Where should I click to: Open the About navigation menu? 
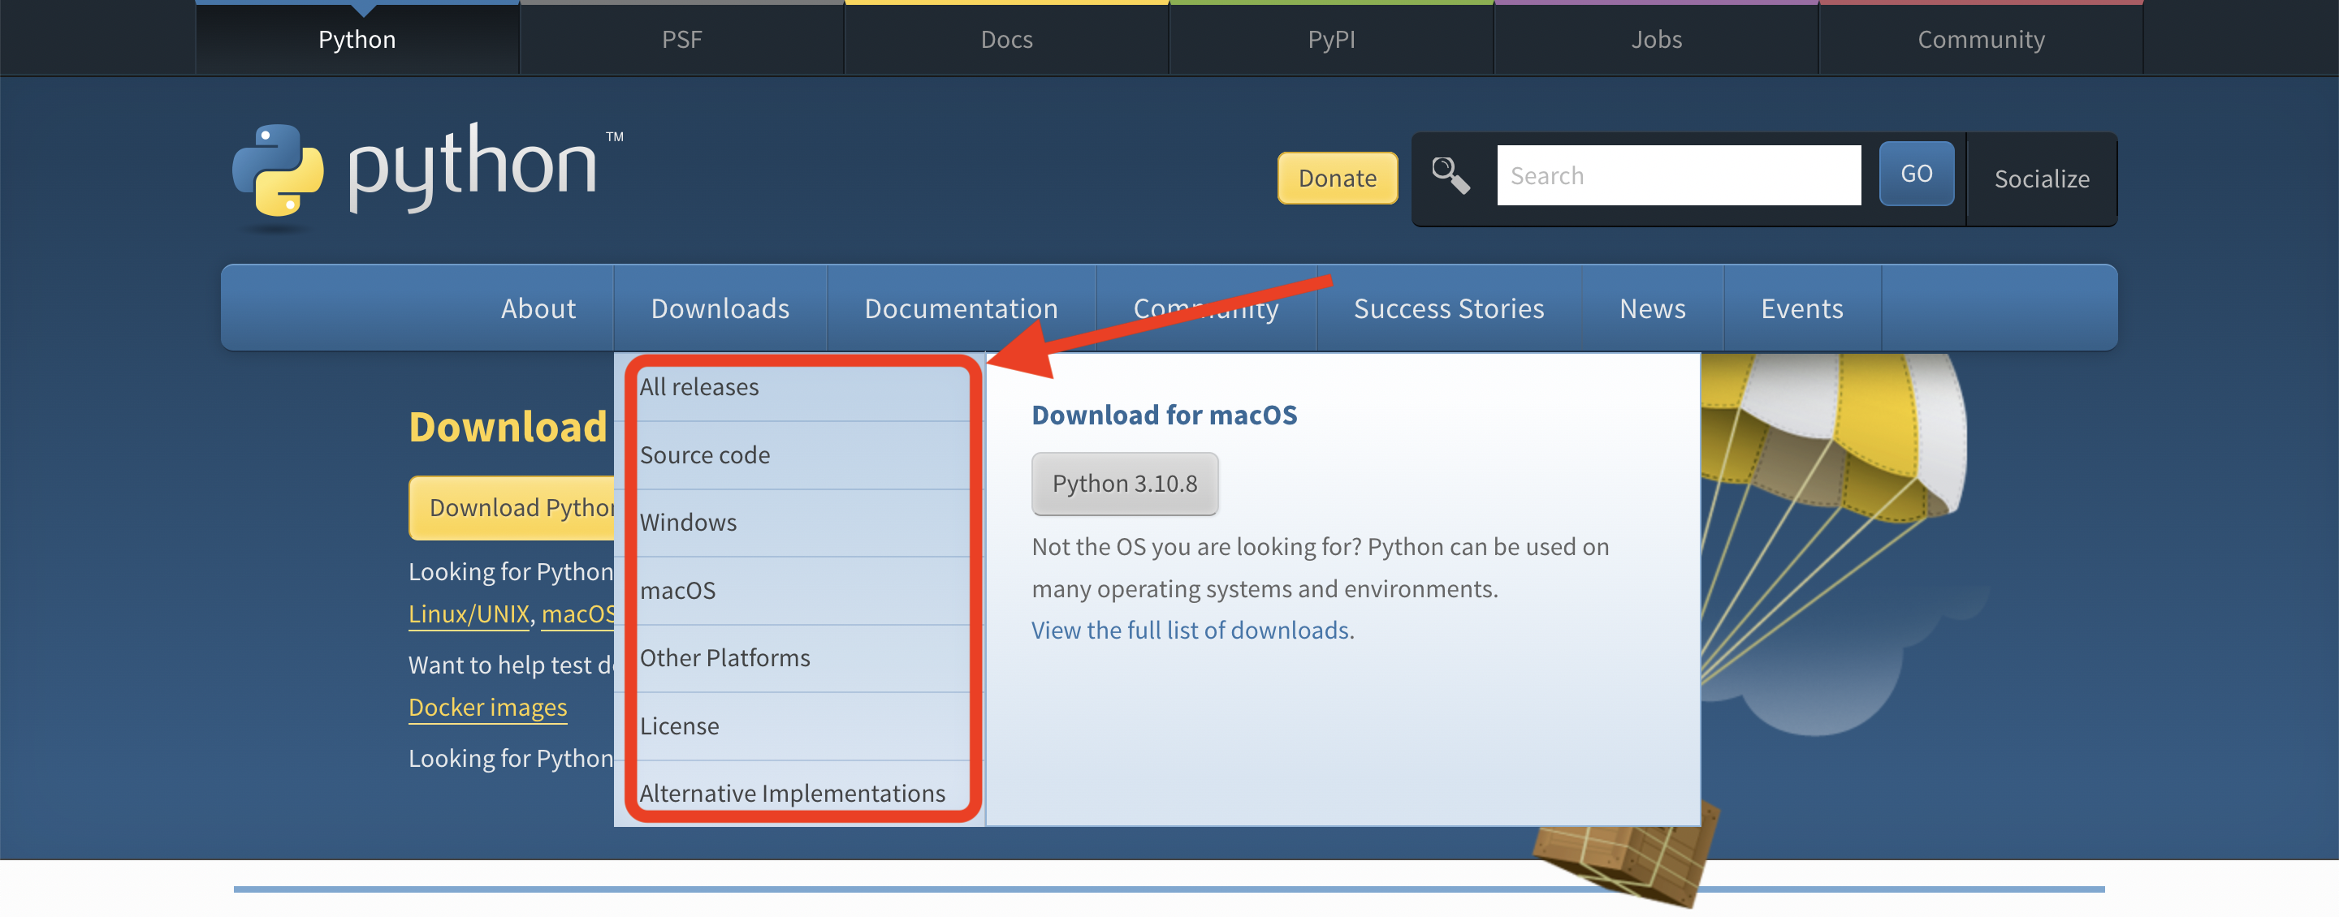tap(538, 308)
